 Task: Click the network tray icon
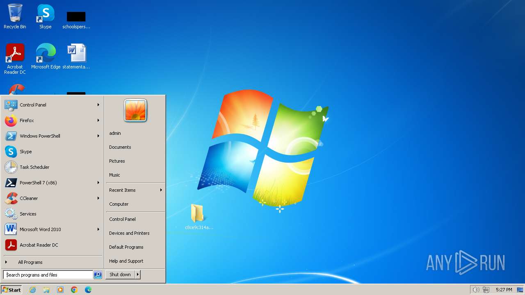[x=486, y=290]
